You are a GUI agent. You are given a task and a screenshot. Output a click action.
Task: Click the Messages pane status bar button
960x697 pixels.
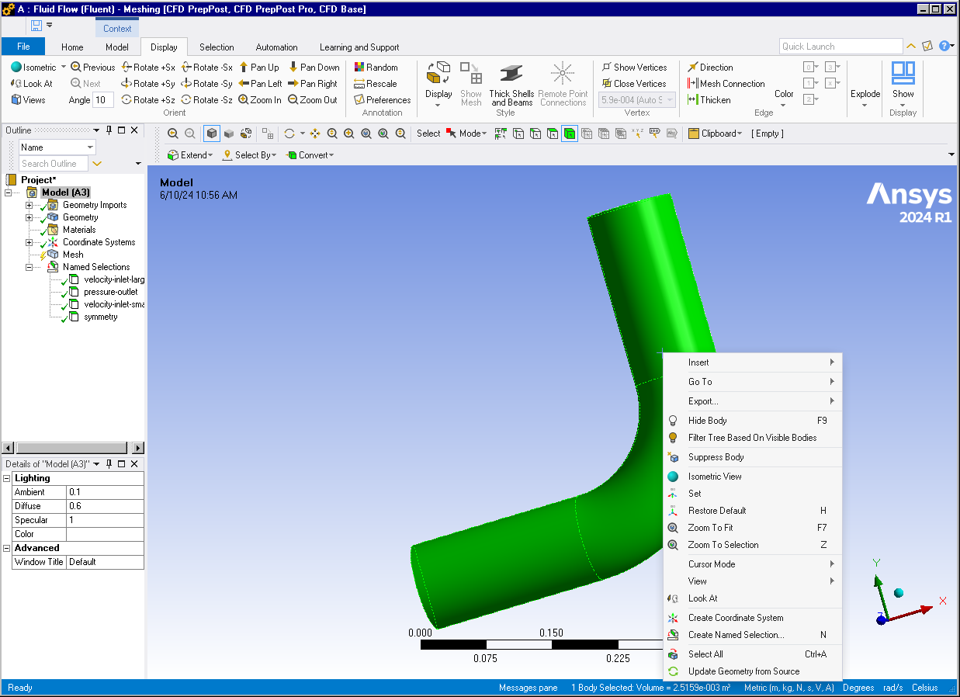528,688
